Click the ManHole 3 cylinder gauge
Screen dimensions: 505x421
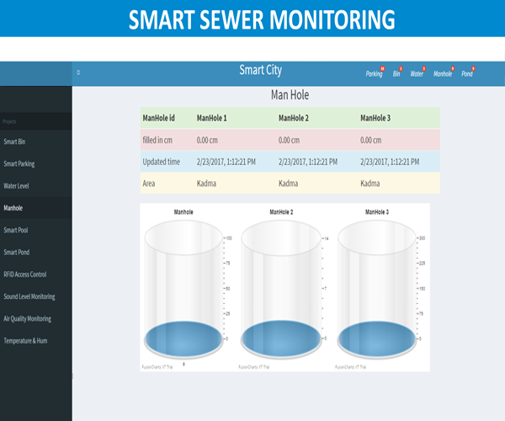pos(376,286)
